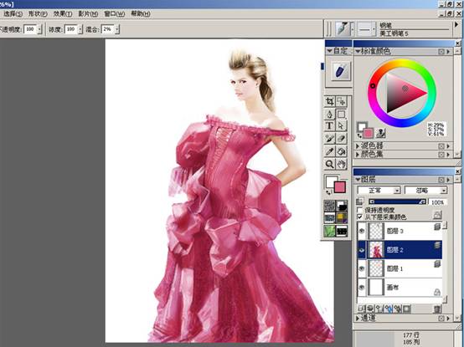Collapse the 自定 custom palette
Image resolution: width=464 pixels, height=347 pixels.
[x=329, y=51]
